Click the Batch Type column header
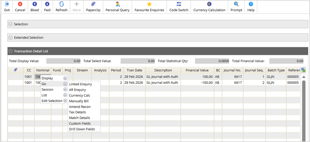310x142 pixels. (x=276, y=70)
